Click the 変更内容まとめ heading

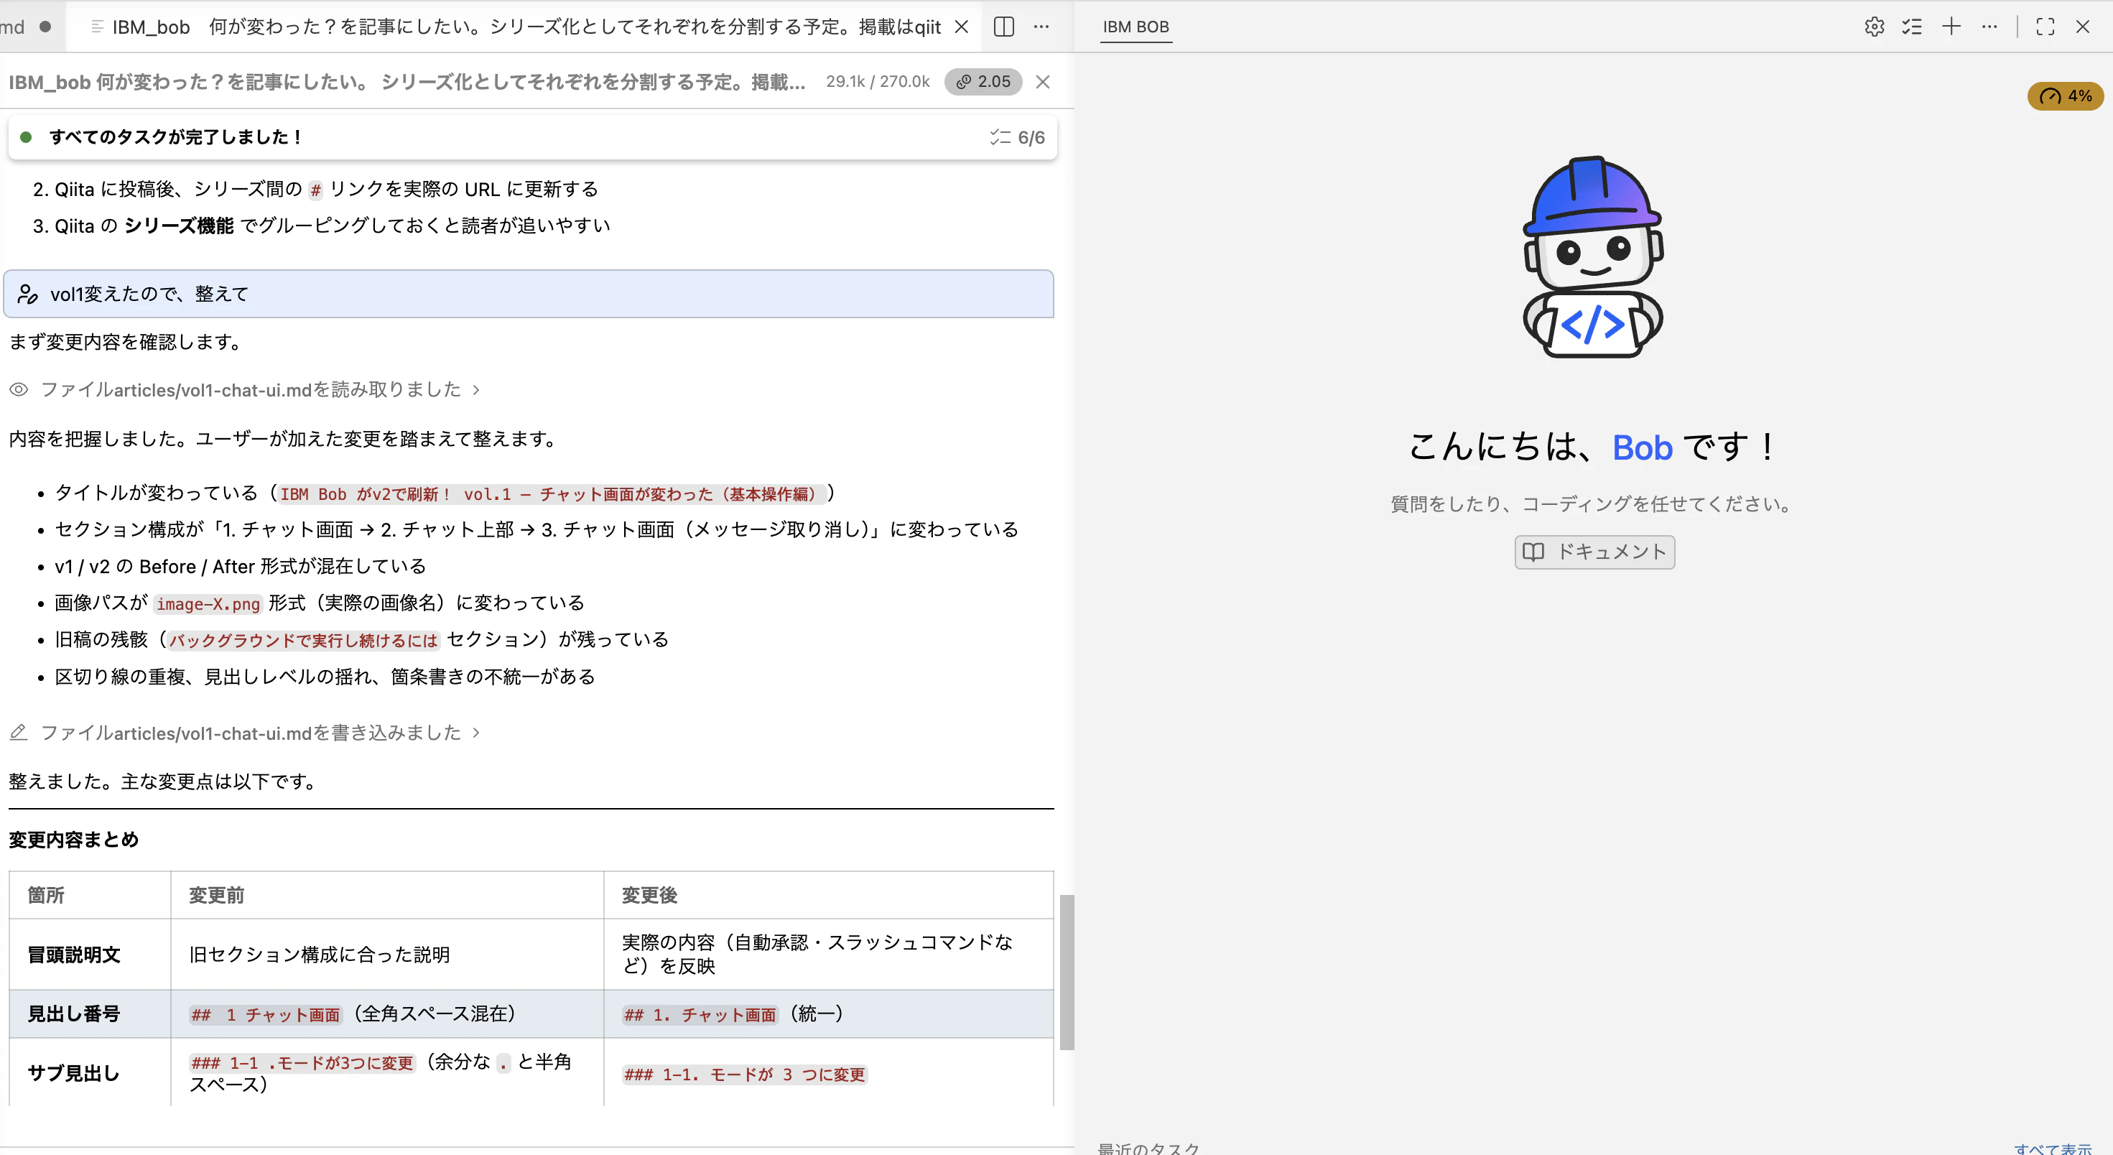(x=74, y=839)
